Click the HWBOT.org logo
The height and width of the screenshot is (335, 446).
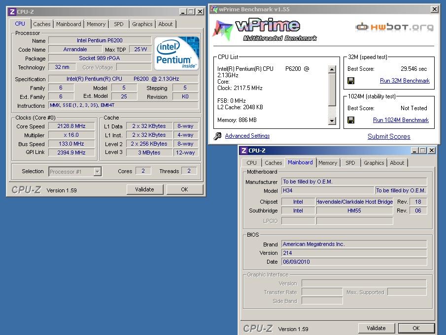[x=395, y=27]
